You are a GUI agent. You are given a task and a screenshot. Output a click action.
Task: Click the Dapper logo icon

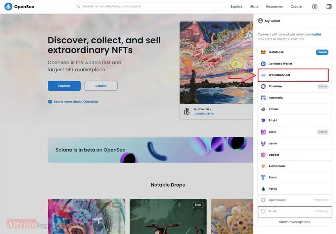tap(263, 155)
